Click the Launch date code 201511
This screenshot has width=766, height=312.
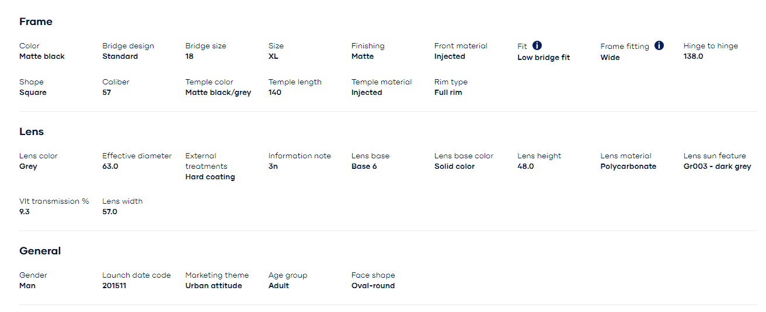tap(114, 286)
